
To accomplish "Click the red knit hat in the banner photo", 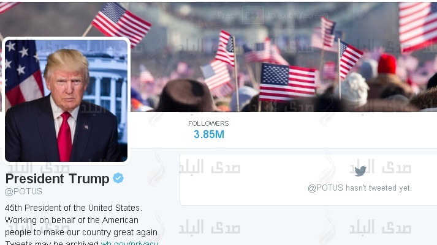I will pyautogui.click(x=387, y=64).
